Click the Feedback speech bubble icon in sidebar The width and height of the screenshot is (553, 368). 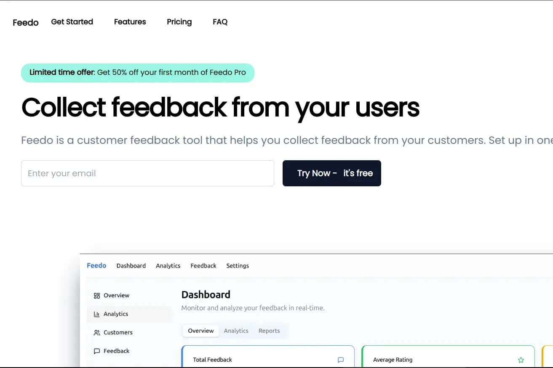point(97,351)
